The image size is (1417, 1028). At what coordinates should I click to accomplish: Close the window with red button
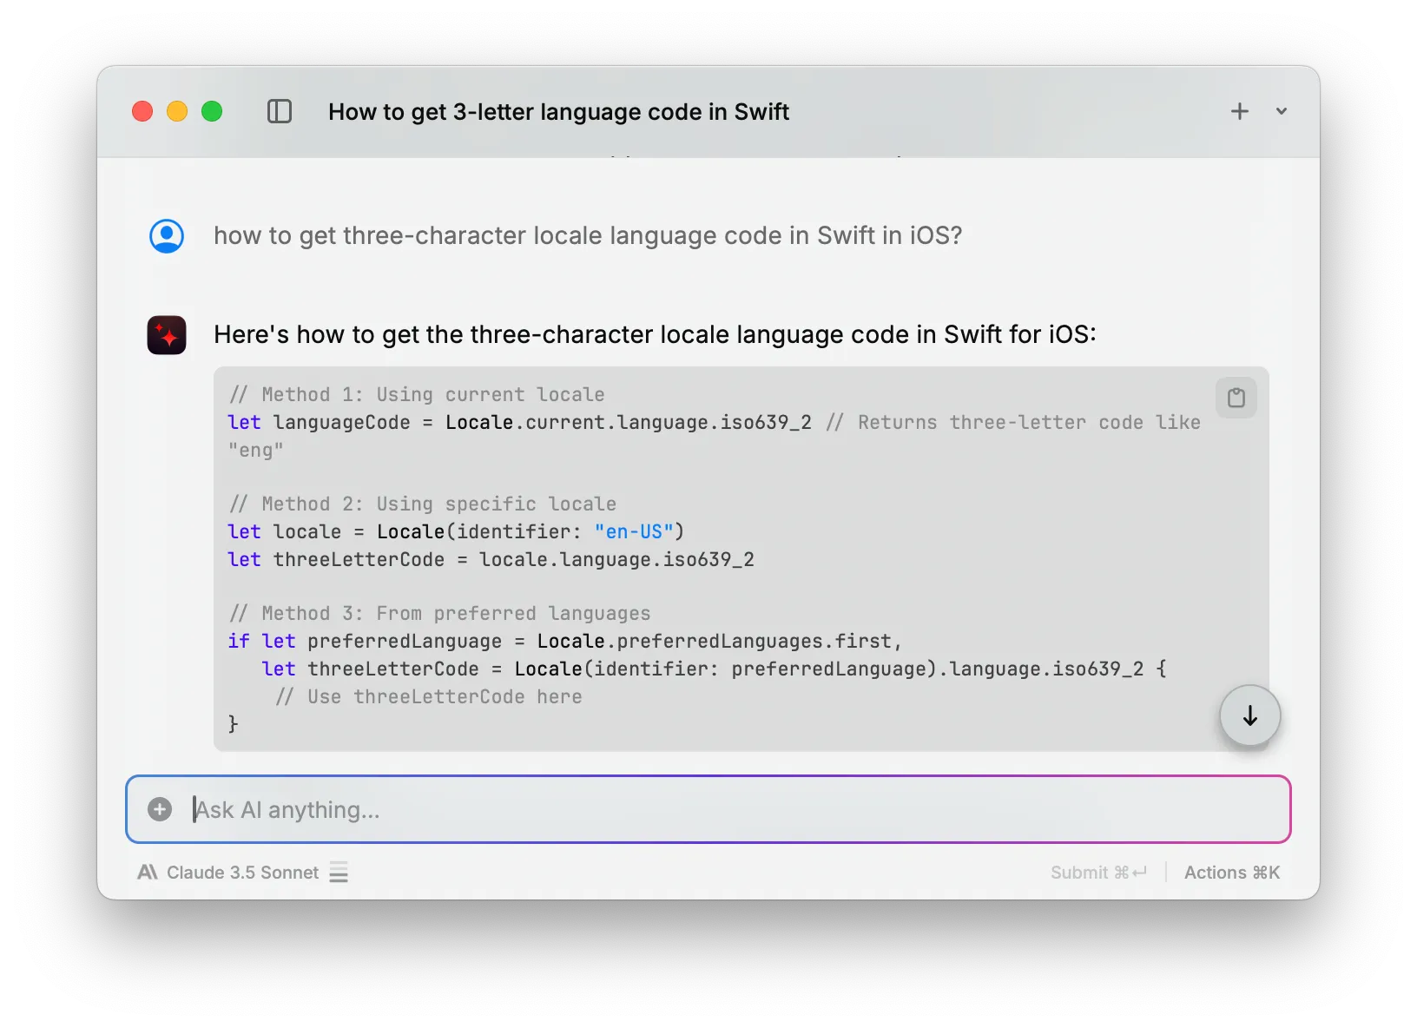pos(142,111)
